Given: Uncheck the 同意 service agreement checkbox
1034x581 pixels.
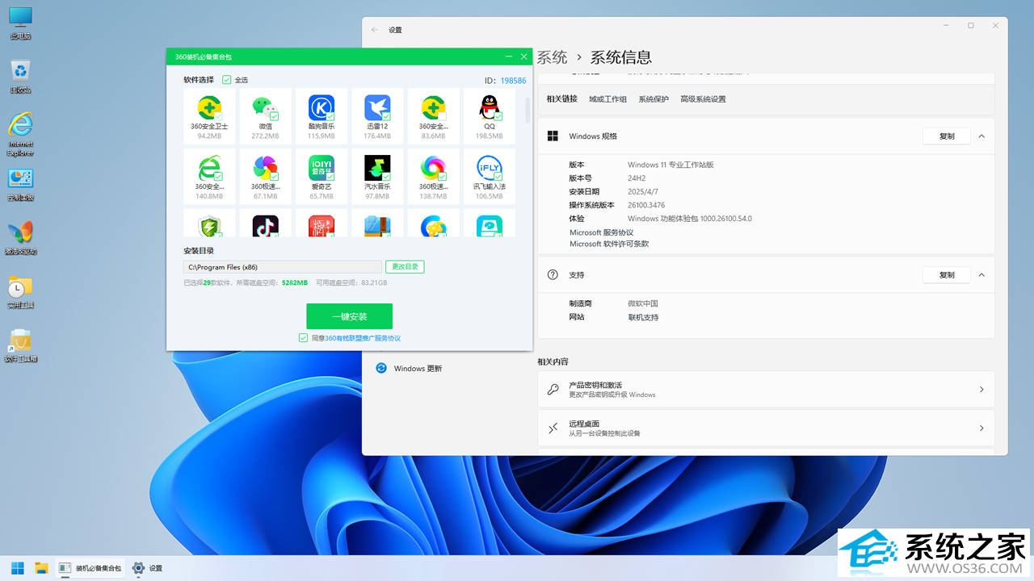Looking at the screenshot, I should (x=303, y=338).
